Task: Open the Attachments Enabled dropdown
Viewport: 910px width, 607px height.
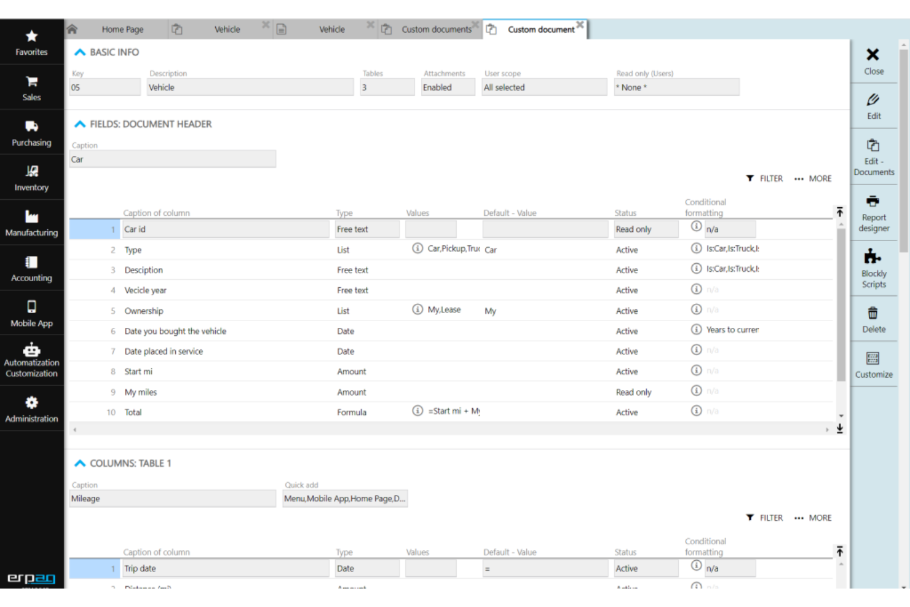Action: [x=448, y=87]
